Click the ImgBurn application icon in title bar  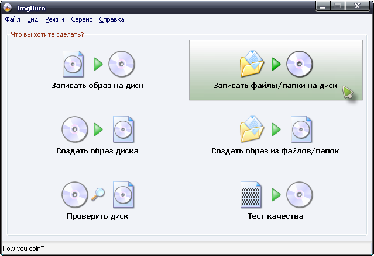coord(8,8)
